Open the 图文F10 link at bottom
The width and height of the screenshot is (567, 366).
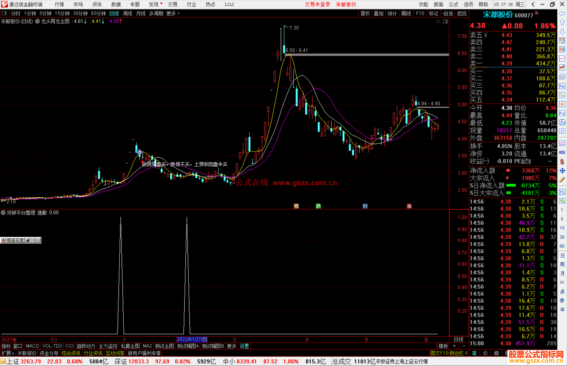pos(439,353)
